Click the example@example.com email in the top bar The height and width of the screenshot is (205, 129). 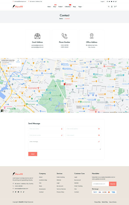click(x=20, y=1)
